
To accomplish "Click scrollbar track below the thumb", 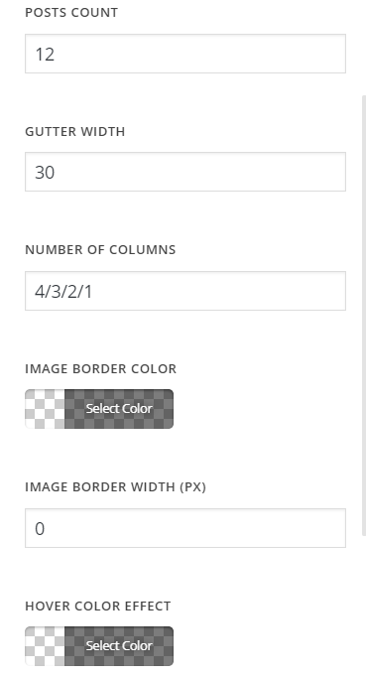I will (364, 606).
